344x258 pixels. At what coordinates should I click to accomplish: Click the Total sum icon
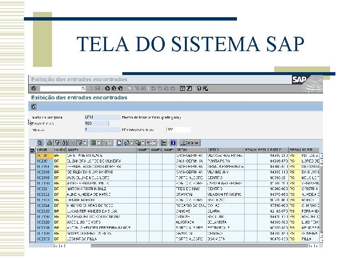point(94,143)
